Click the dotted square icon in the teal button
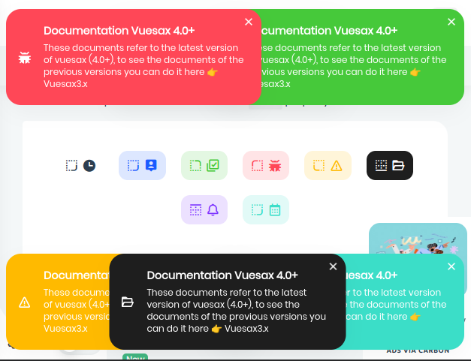 [257, 209]
